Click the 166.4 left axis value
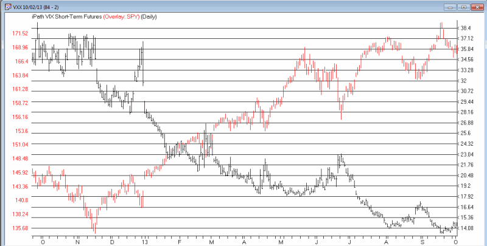 pos(21,61)
